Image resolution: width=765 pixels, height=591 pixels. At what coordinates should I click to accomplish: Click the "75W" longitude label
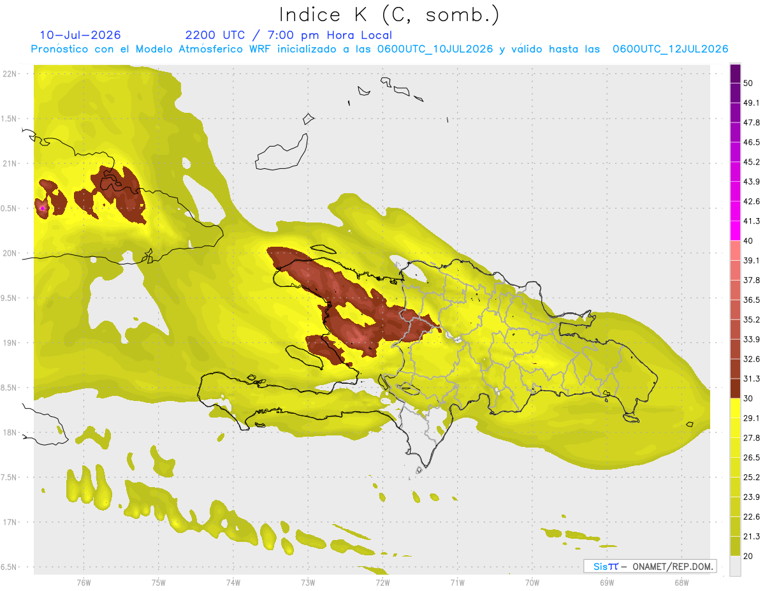point(159,582)
